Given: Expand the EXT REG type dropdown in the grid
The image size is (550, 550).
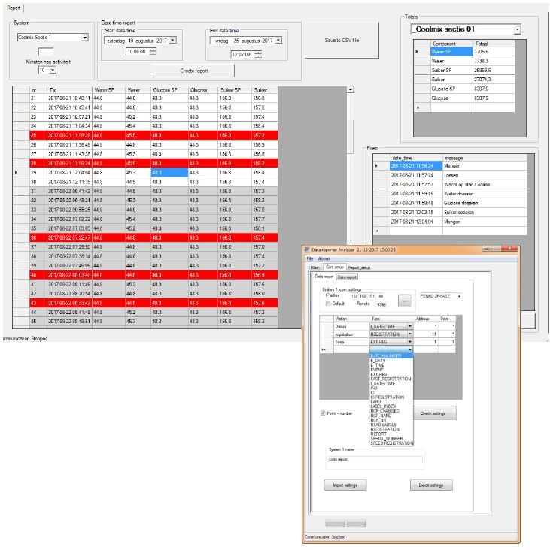Looking at the screenshot, I should click(x=409, y=342).
